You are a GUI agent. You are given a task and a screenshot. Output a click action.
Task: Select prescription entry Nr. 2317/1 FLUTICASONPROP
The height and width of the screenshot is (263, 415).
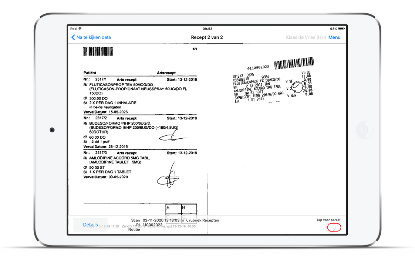pos(140,95)
